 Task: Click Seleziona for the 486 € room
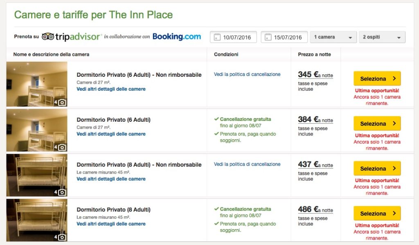pyautogui.click(x=377, y=213)
